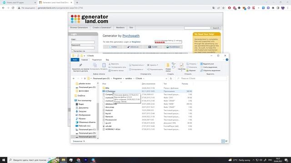
Task: Open the BINs folder
Action: (107, 88)
